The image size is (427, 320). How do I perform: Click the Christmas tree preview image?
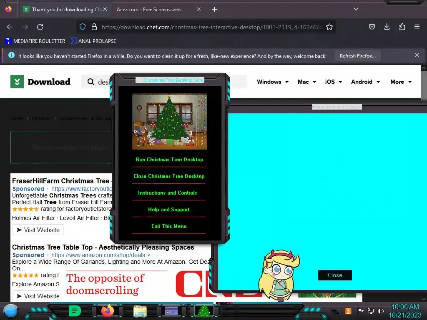[170, 122]
